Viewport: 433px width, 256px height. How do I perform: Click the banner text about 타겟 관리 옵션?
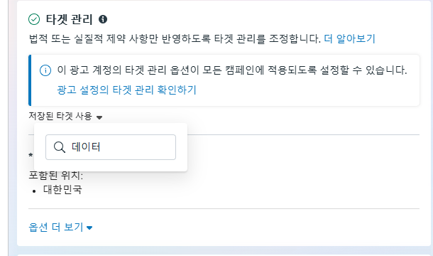tap(232, 70)
